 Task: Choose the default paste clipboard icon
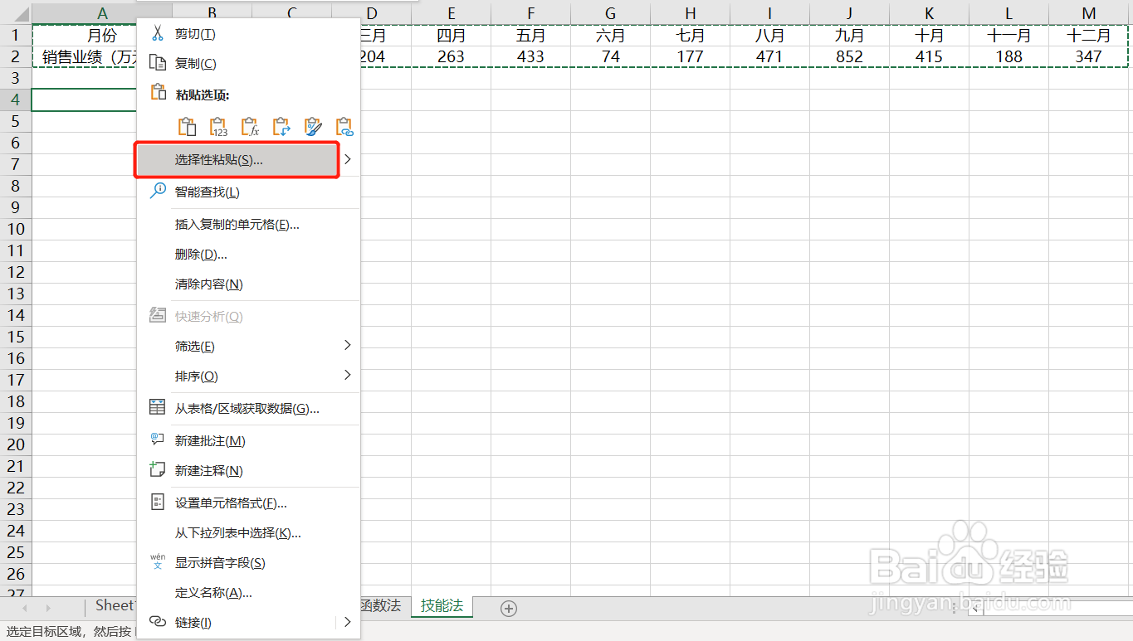pyautogui.click(x=188, y=127)
